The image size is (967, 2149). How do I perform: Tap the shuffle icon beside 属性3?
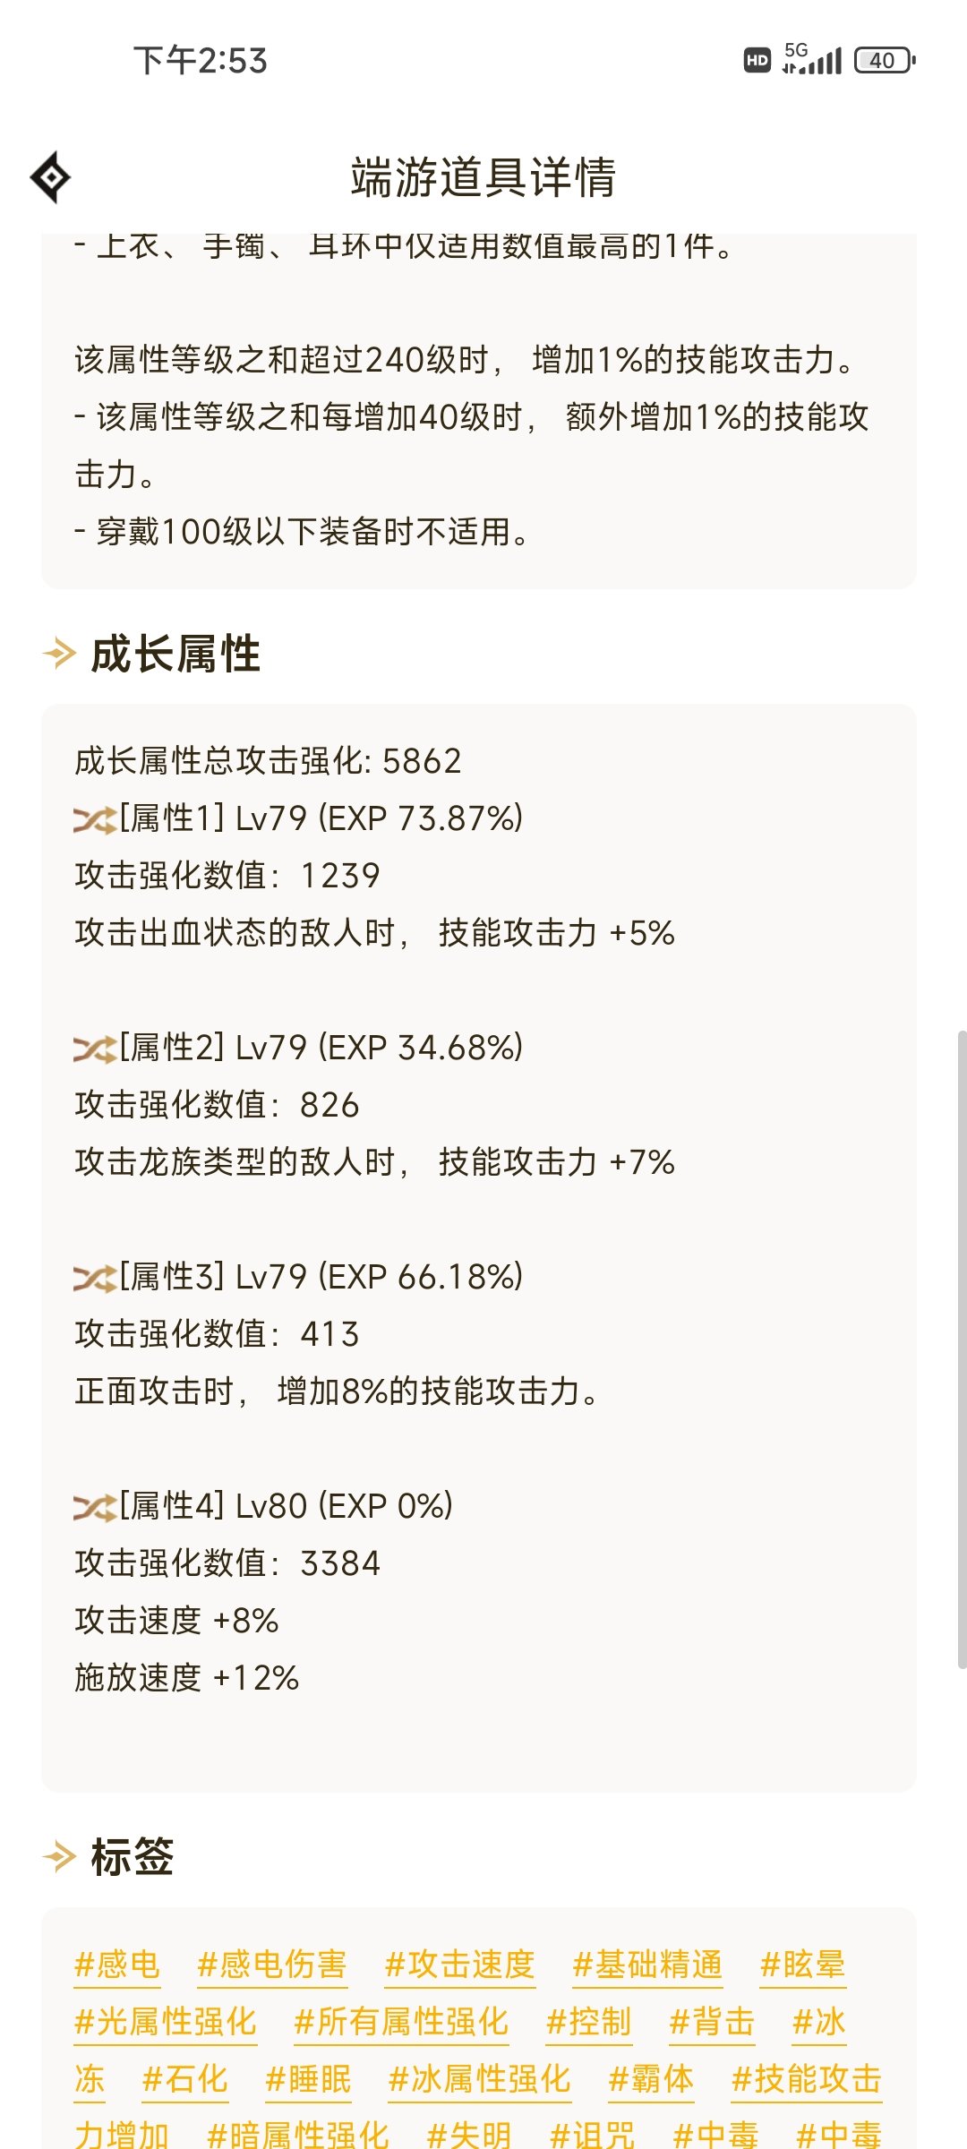(x=95, y=1278)
